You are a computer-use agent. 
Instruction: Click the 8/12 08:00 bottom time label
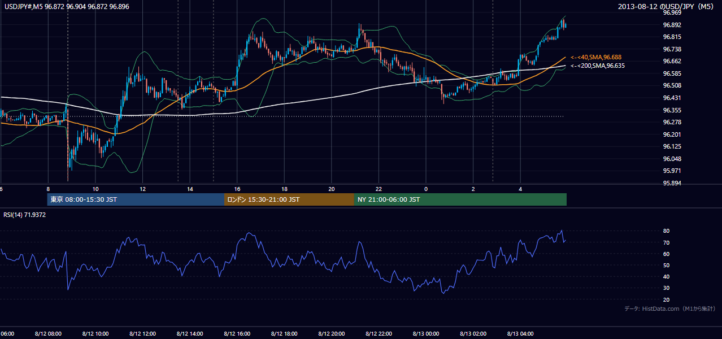coord(48,334)
